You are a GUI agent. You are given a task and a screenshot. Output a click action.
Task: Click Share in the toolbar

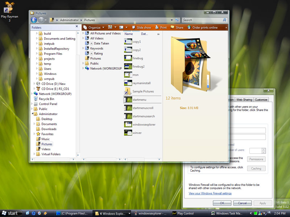coord(179,27)
